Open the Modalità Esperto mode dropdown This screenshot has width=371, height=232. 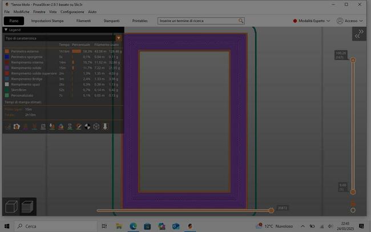[312, 21]
